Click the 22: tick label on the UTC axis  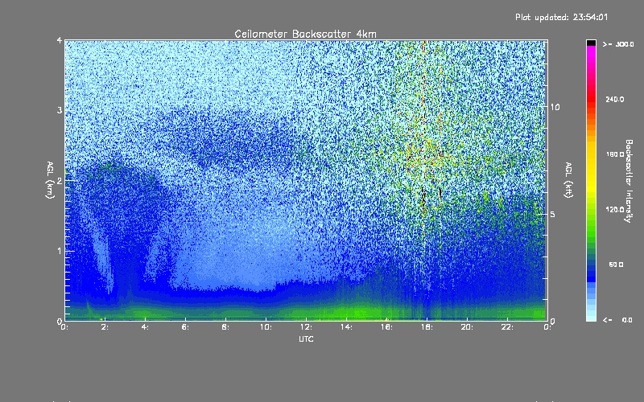pos(507,327)
